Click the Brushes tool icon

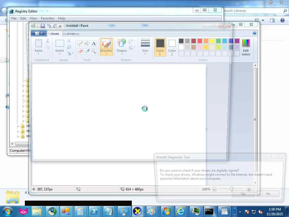pos(106,44)
